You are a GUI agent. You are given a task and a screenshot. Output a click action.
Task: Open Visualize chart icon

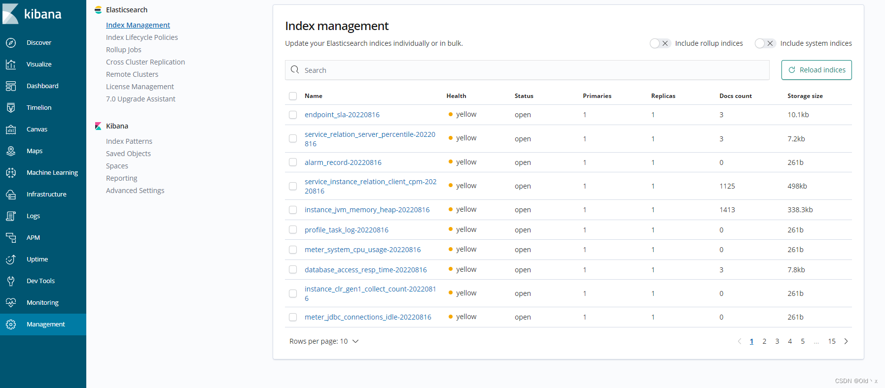click(x=11, y=65)
